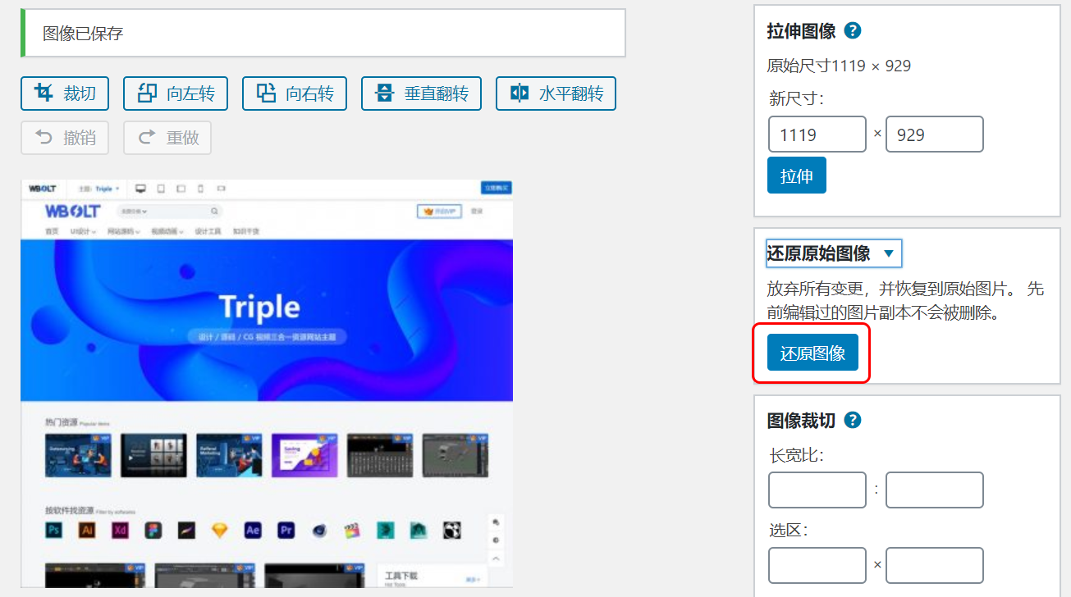Click the 选区 selection width field

[817, 565]
